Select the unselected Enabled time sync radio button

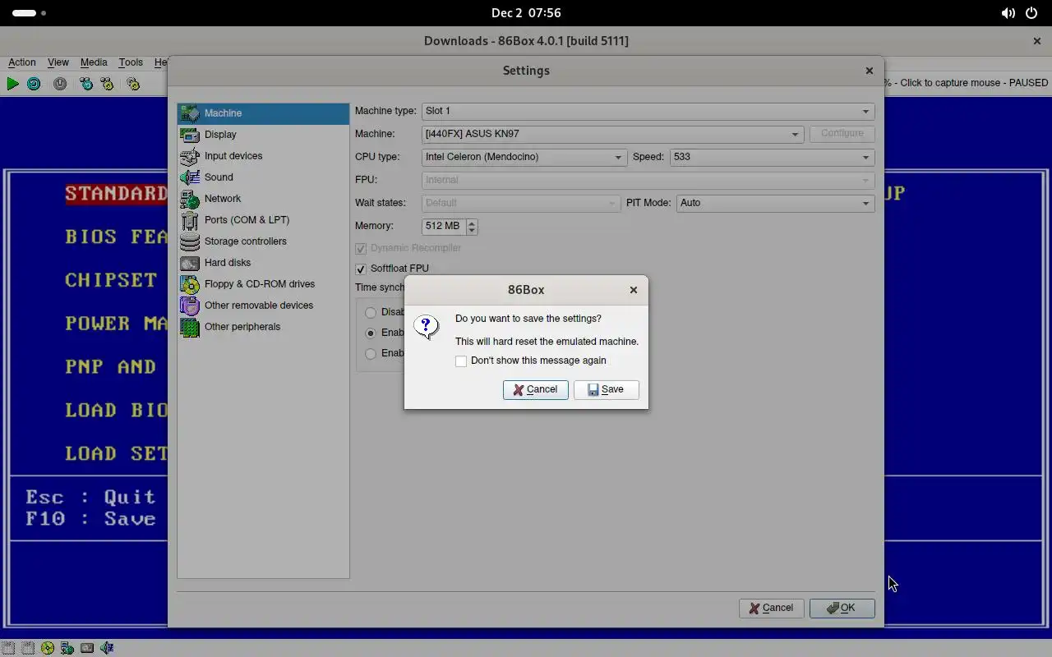click(x=371, y=353)
